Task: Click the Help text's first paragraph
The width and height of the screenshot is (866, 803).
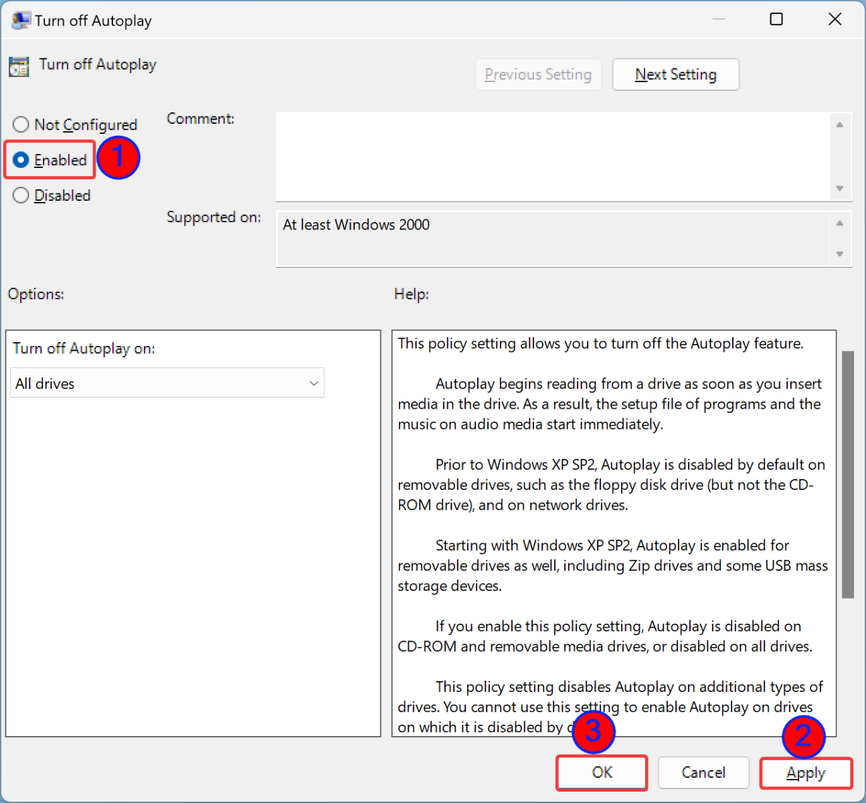Action: coord(600,344)
